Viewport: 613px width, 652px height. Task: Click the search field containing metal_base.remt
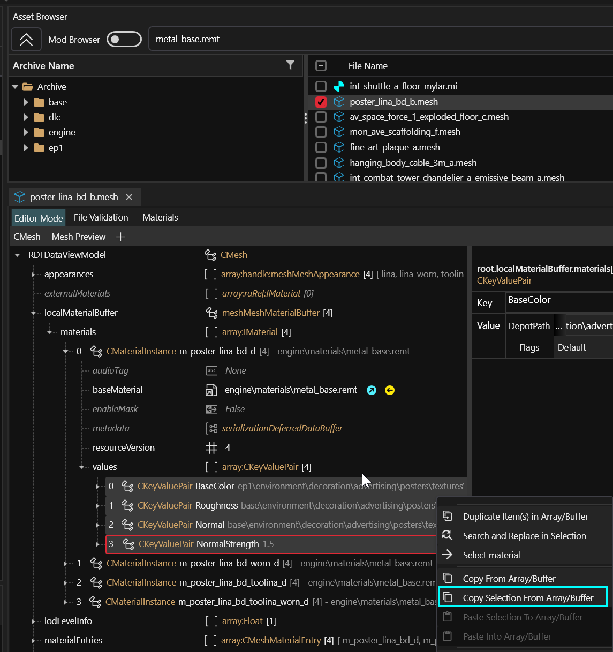click(375, 39)
